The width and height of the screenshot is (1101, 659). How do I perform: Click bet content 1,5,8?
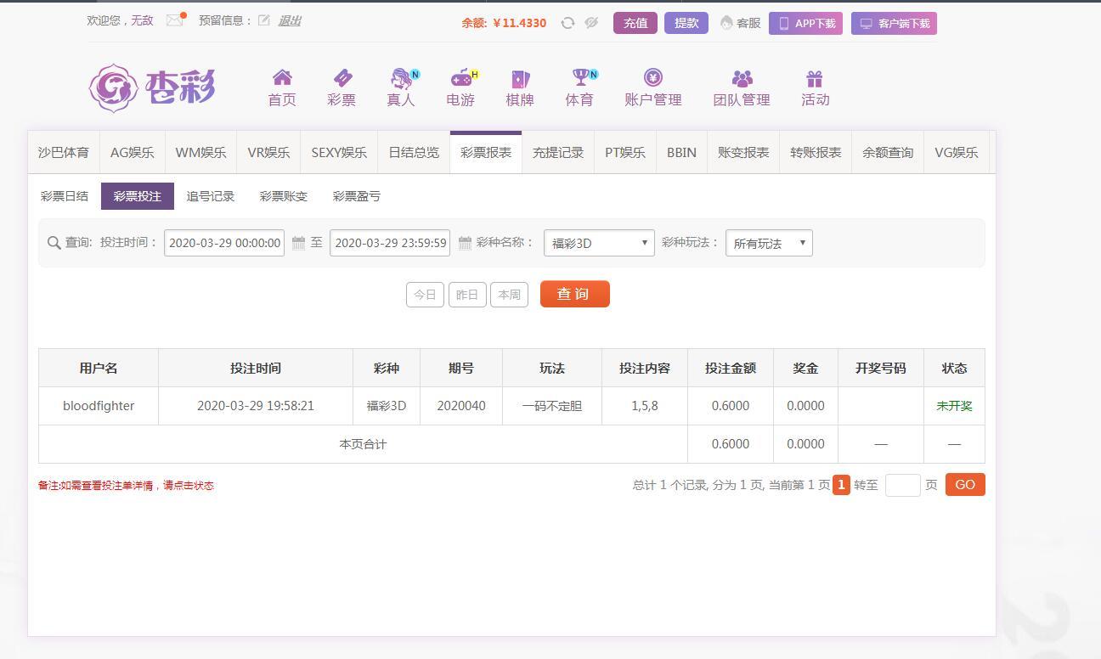(x=645, y=406)
